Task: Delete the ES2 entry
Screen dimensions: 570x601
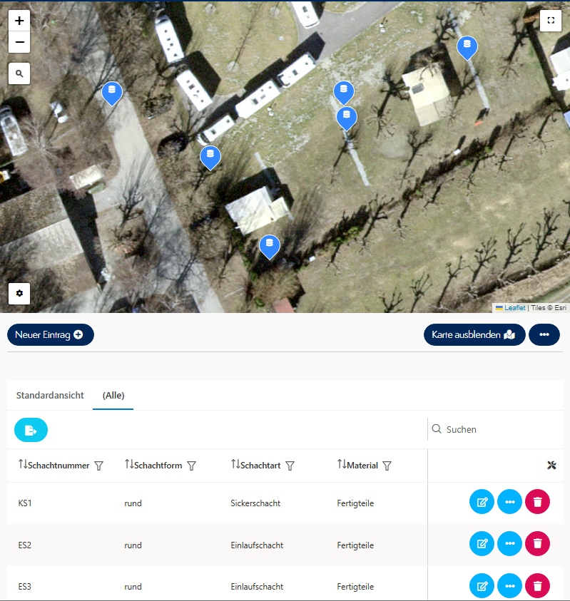Action: coord(537,545)
